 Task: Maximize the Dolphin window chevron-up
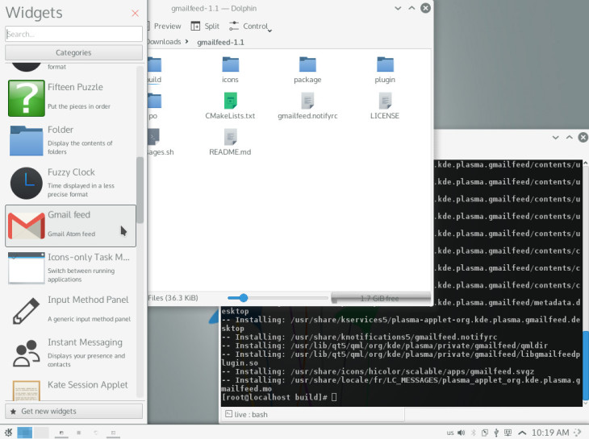(411, 8)
